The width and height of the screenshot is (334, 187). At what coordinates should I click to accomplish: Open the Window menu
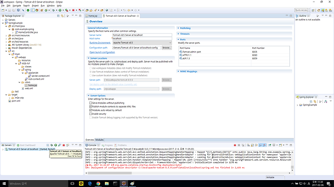(51, 6)
